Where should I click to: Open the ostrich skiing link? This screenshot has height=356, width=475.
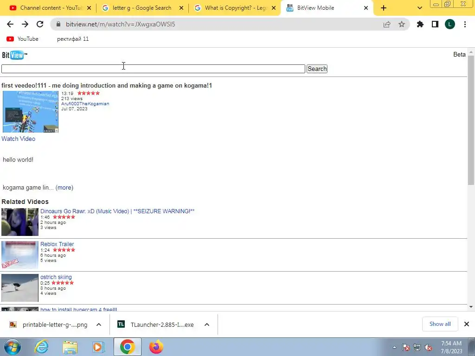[x=56, y=277]
